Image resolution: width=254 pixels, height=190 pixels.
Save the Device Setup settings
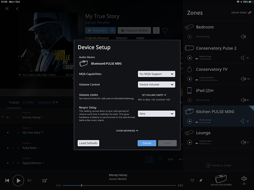[x=167, y=143]
